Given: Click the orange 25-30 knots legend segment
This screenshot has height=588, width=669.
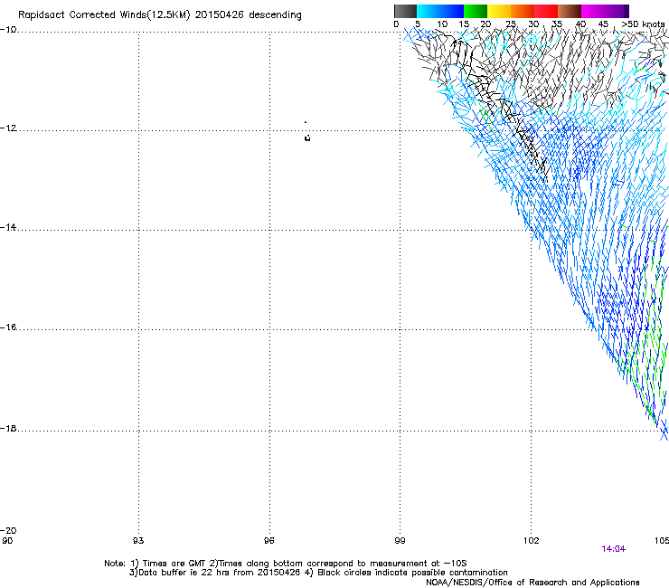Looking at the screenshot, I should 523,11.
